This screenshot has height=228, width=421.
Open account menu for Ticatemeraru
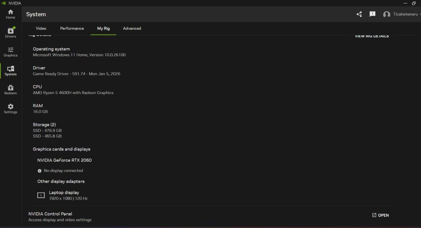(405, 14)
